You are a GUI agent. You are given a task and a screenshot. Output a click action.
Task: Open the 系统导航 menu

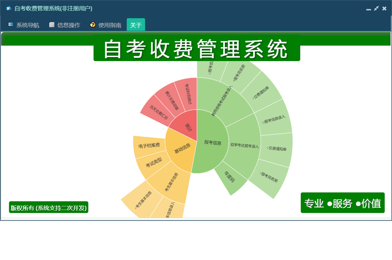(24, 25)
